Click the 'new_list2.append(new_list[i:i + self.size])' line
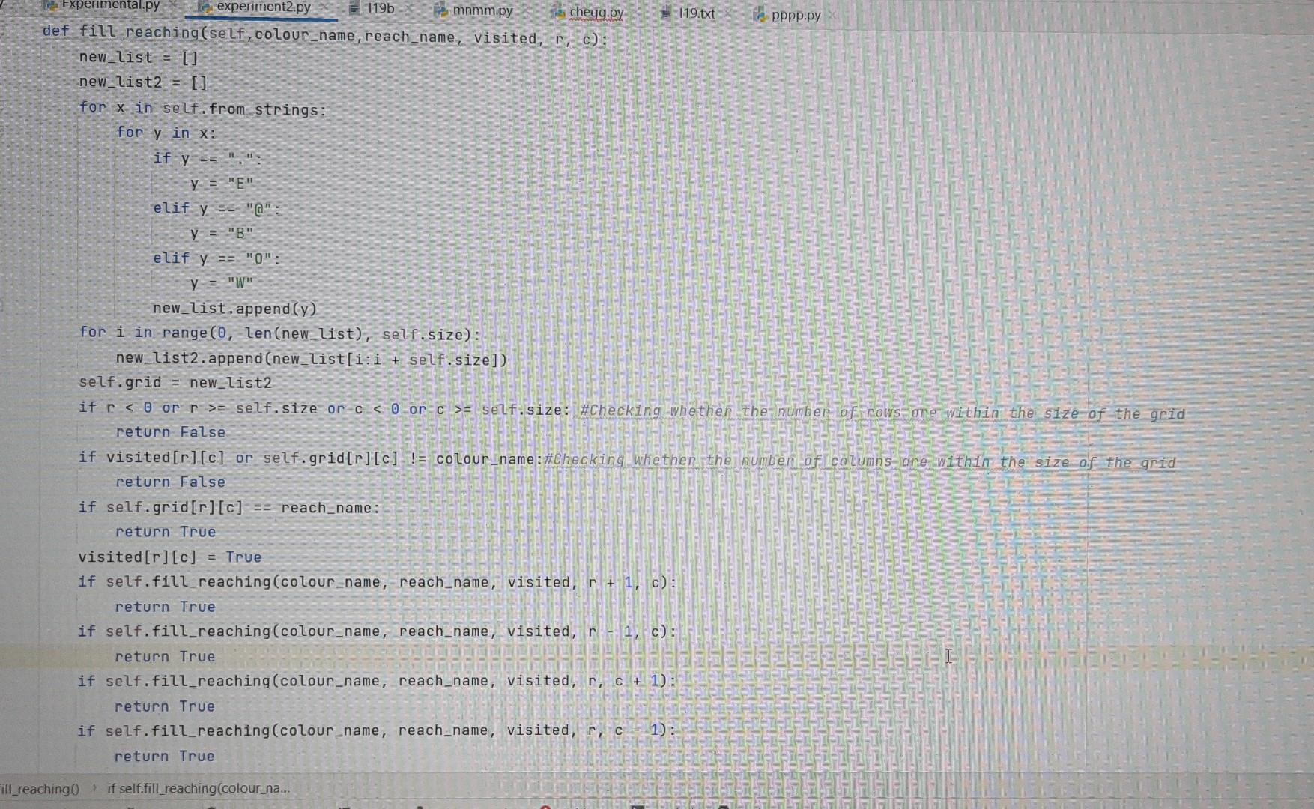This screenshot has height=809, width=1314. coord(312,359)
